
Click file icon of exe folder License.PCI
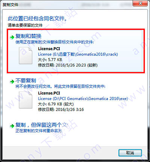click(25, 100)
